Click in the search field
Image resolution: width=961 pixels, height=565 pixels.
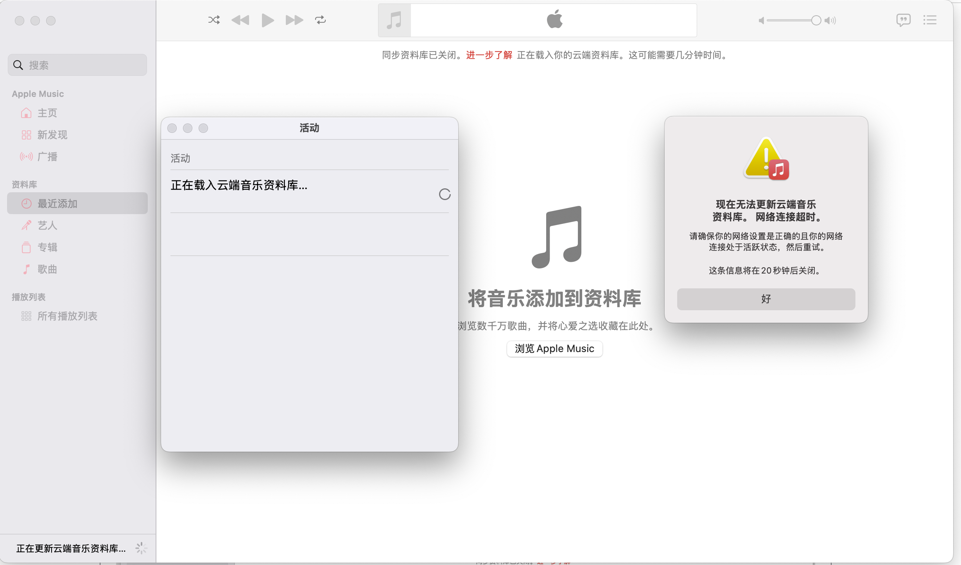(x=78, y=65)
